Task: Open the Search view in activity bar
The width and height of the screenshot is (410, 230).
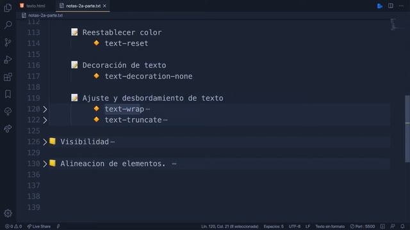Action: click(8, 25)
